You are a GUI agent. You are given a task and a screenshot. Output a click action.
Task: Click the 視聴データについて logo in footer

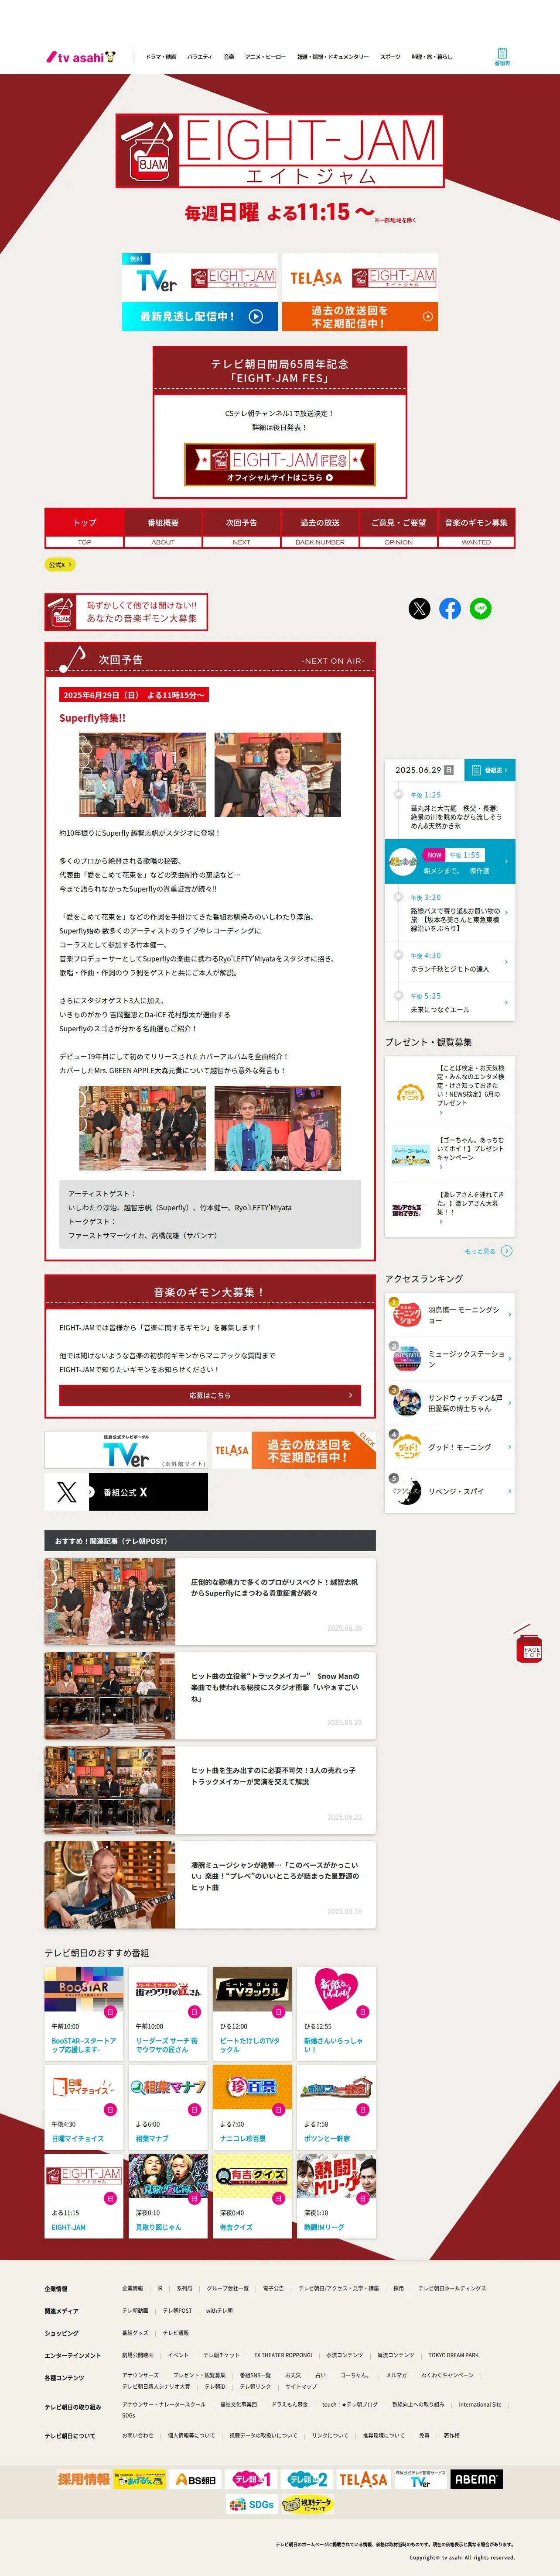pyautogui.click(x=307, y=2505)
